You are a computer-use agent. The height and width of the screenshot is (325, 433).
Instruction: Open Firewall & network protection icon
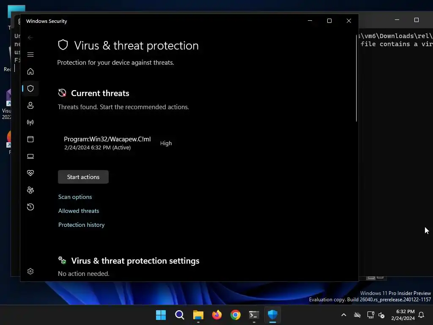pos(30,122)
